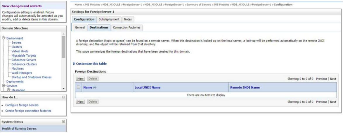Screen dimensions: 343x136
Task: Open Work Managers tree item
Action: click(22, 73)
